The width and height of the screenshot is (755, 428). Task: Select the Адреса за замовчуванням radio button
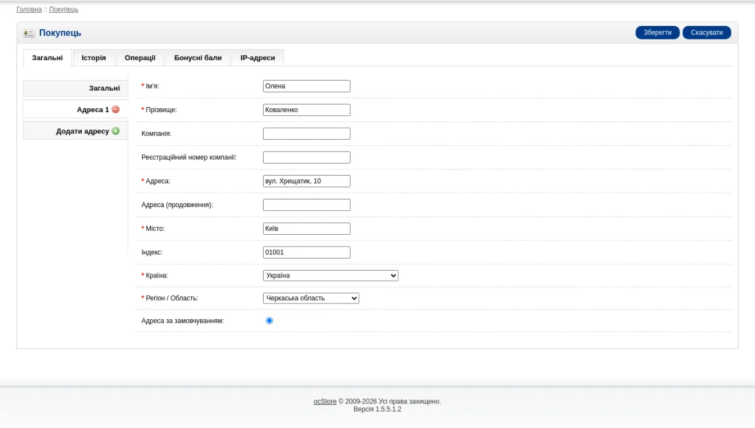click(269, 320)
